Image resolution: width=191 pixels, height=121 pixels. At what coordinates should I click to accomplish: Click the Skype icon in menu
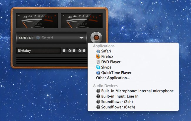click(98, 67)
